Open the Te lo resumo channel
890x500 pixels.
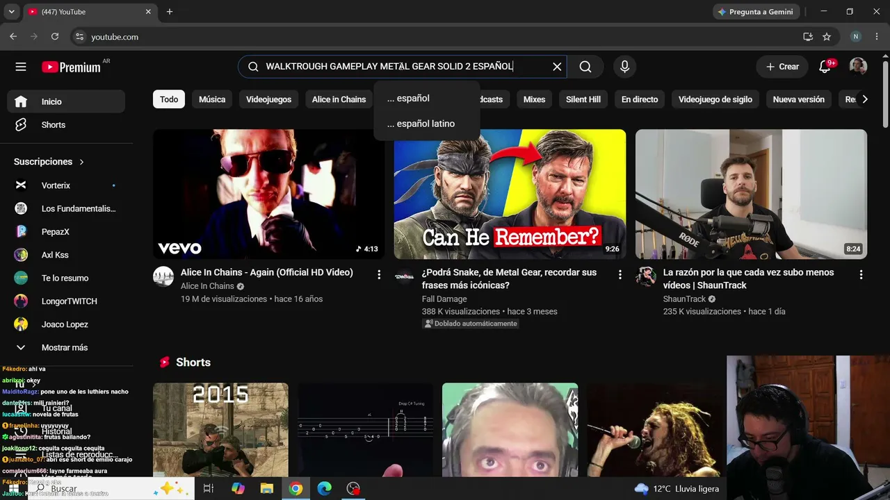(x=66, y=278)
